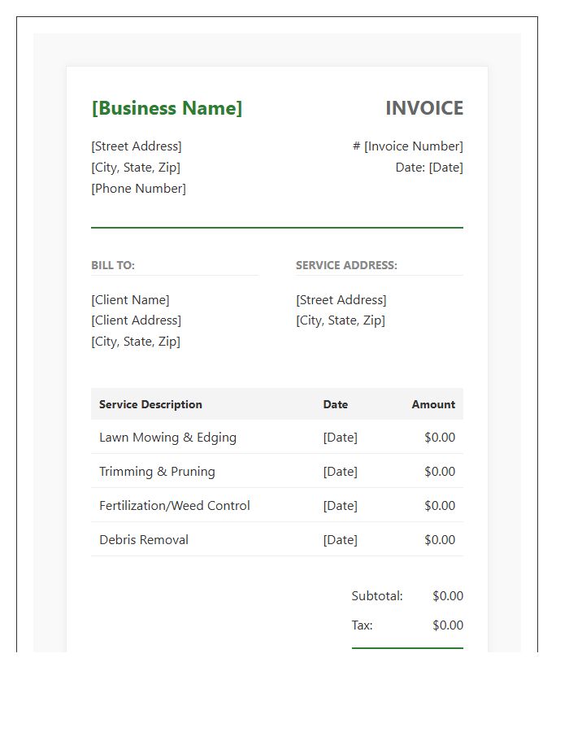Click the BILL TO: label

(x=113, y=265)
